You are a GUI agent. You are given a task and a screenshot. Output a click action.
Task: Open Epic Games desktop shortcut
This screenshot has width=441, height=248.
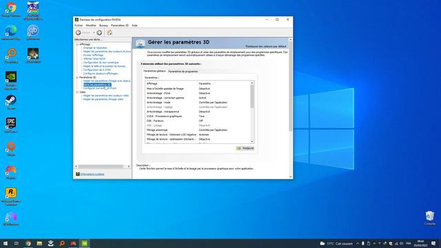(x=11, y=125)
